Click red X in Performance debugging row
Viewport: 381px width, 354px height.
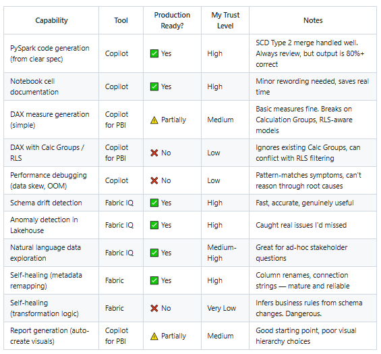coord(154,180)
